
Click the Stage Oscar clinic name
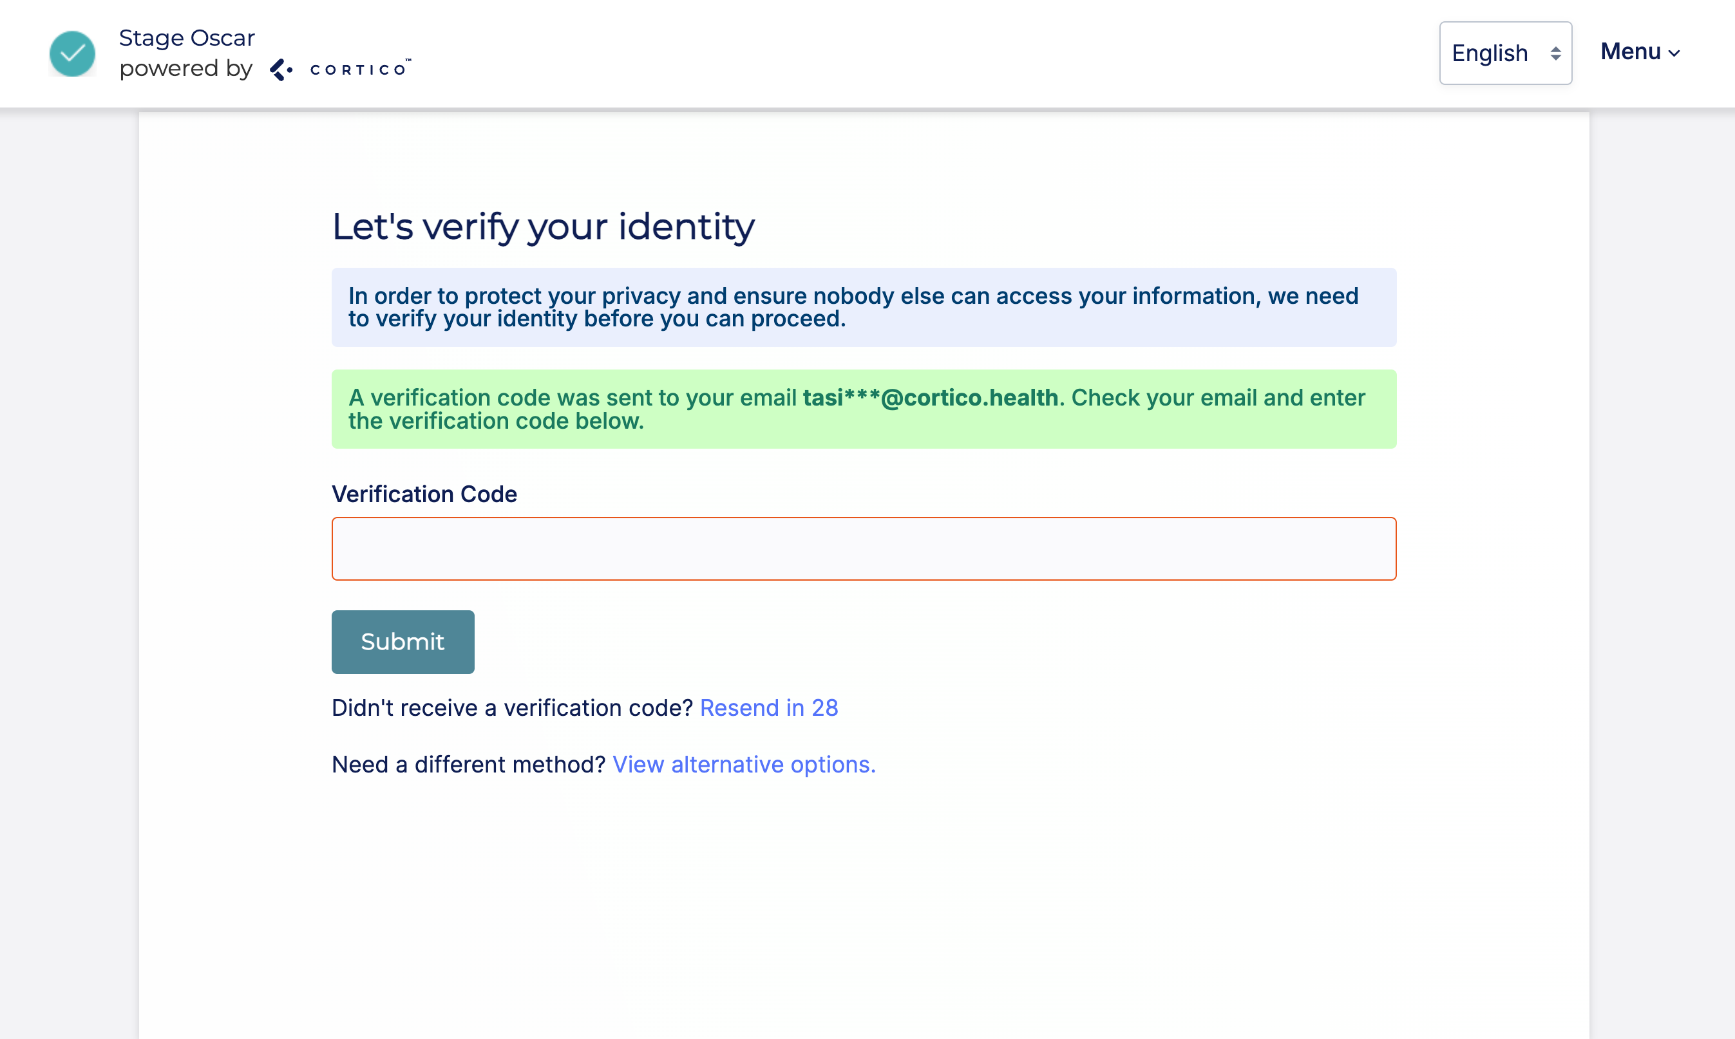[x=187, y=38]
